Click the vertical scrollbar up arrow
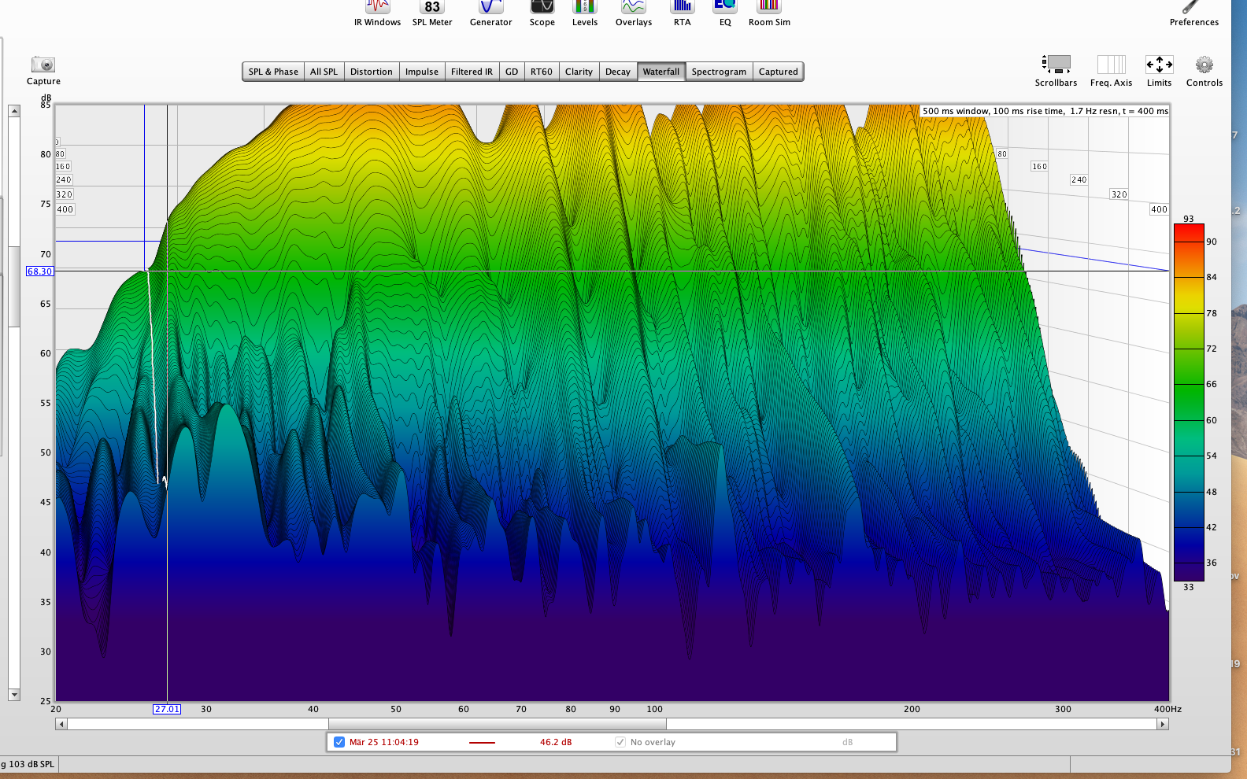 (x=14, y=111)
